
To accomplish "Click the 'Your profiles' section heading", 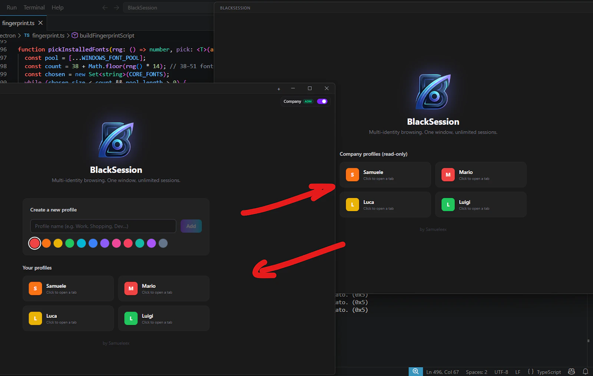I will (37, 268).
